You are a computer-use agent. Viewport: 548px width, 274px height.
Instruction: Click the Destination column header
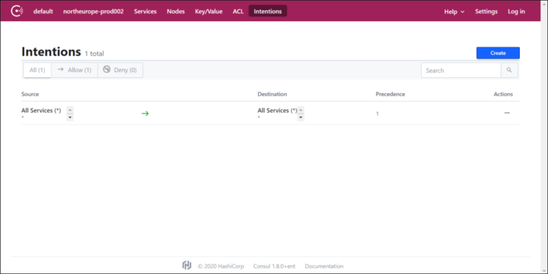pyautogui.click(x=272, y=94)
